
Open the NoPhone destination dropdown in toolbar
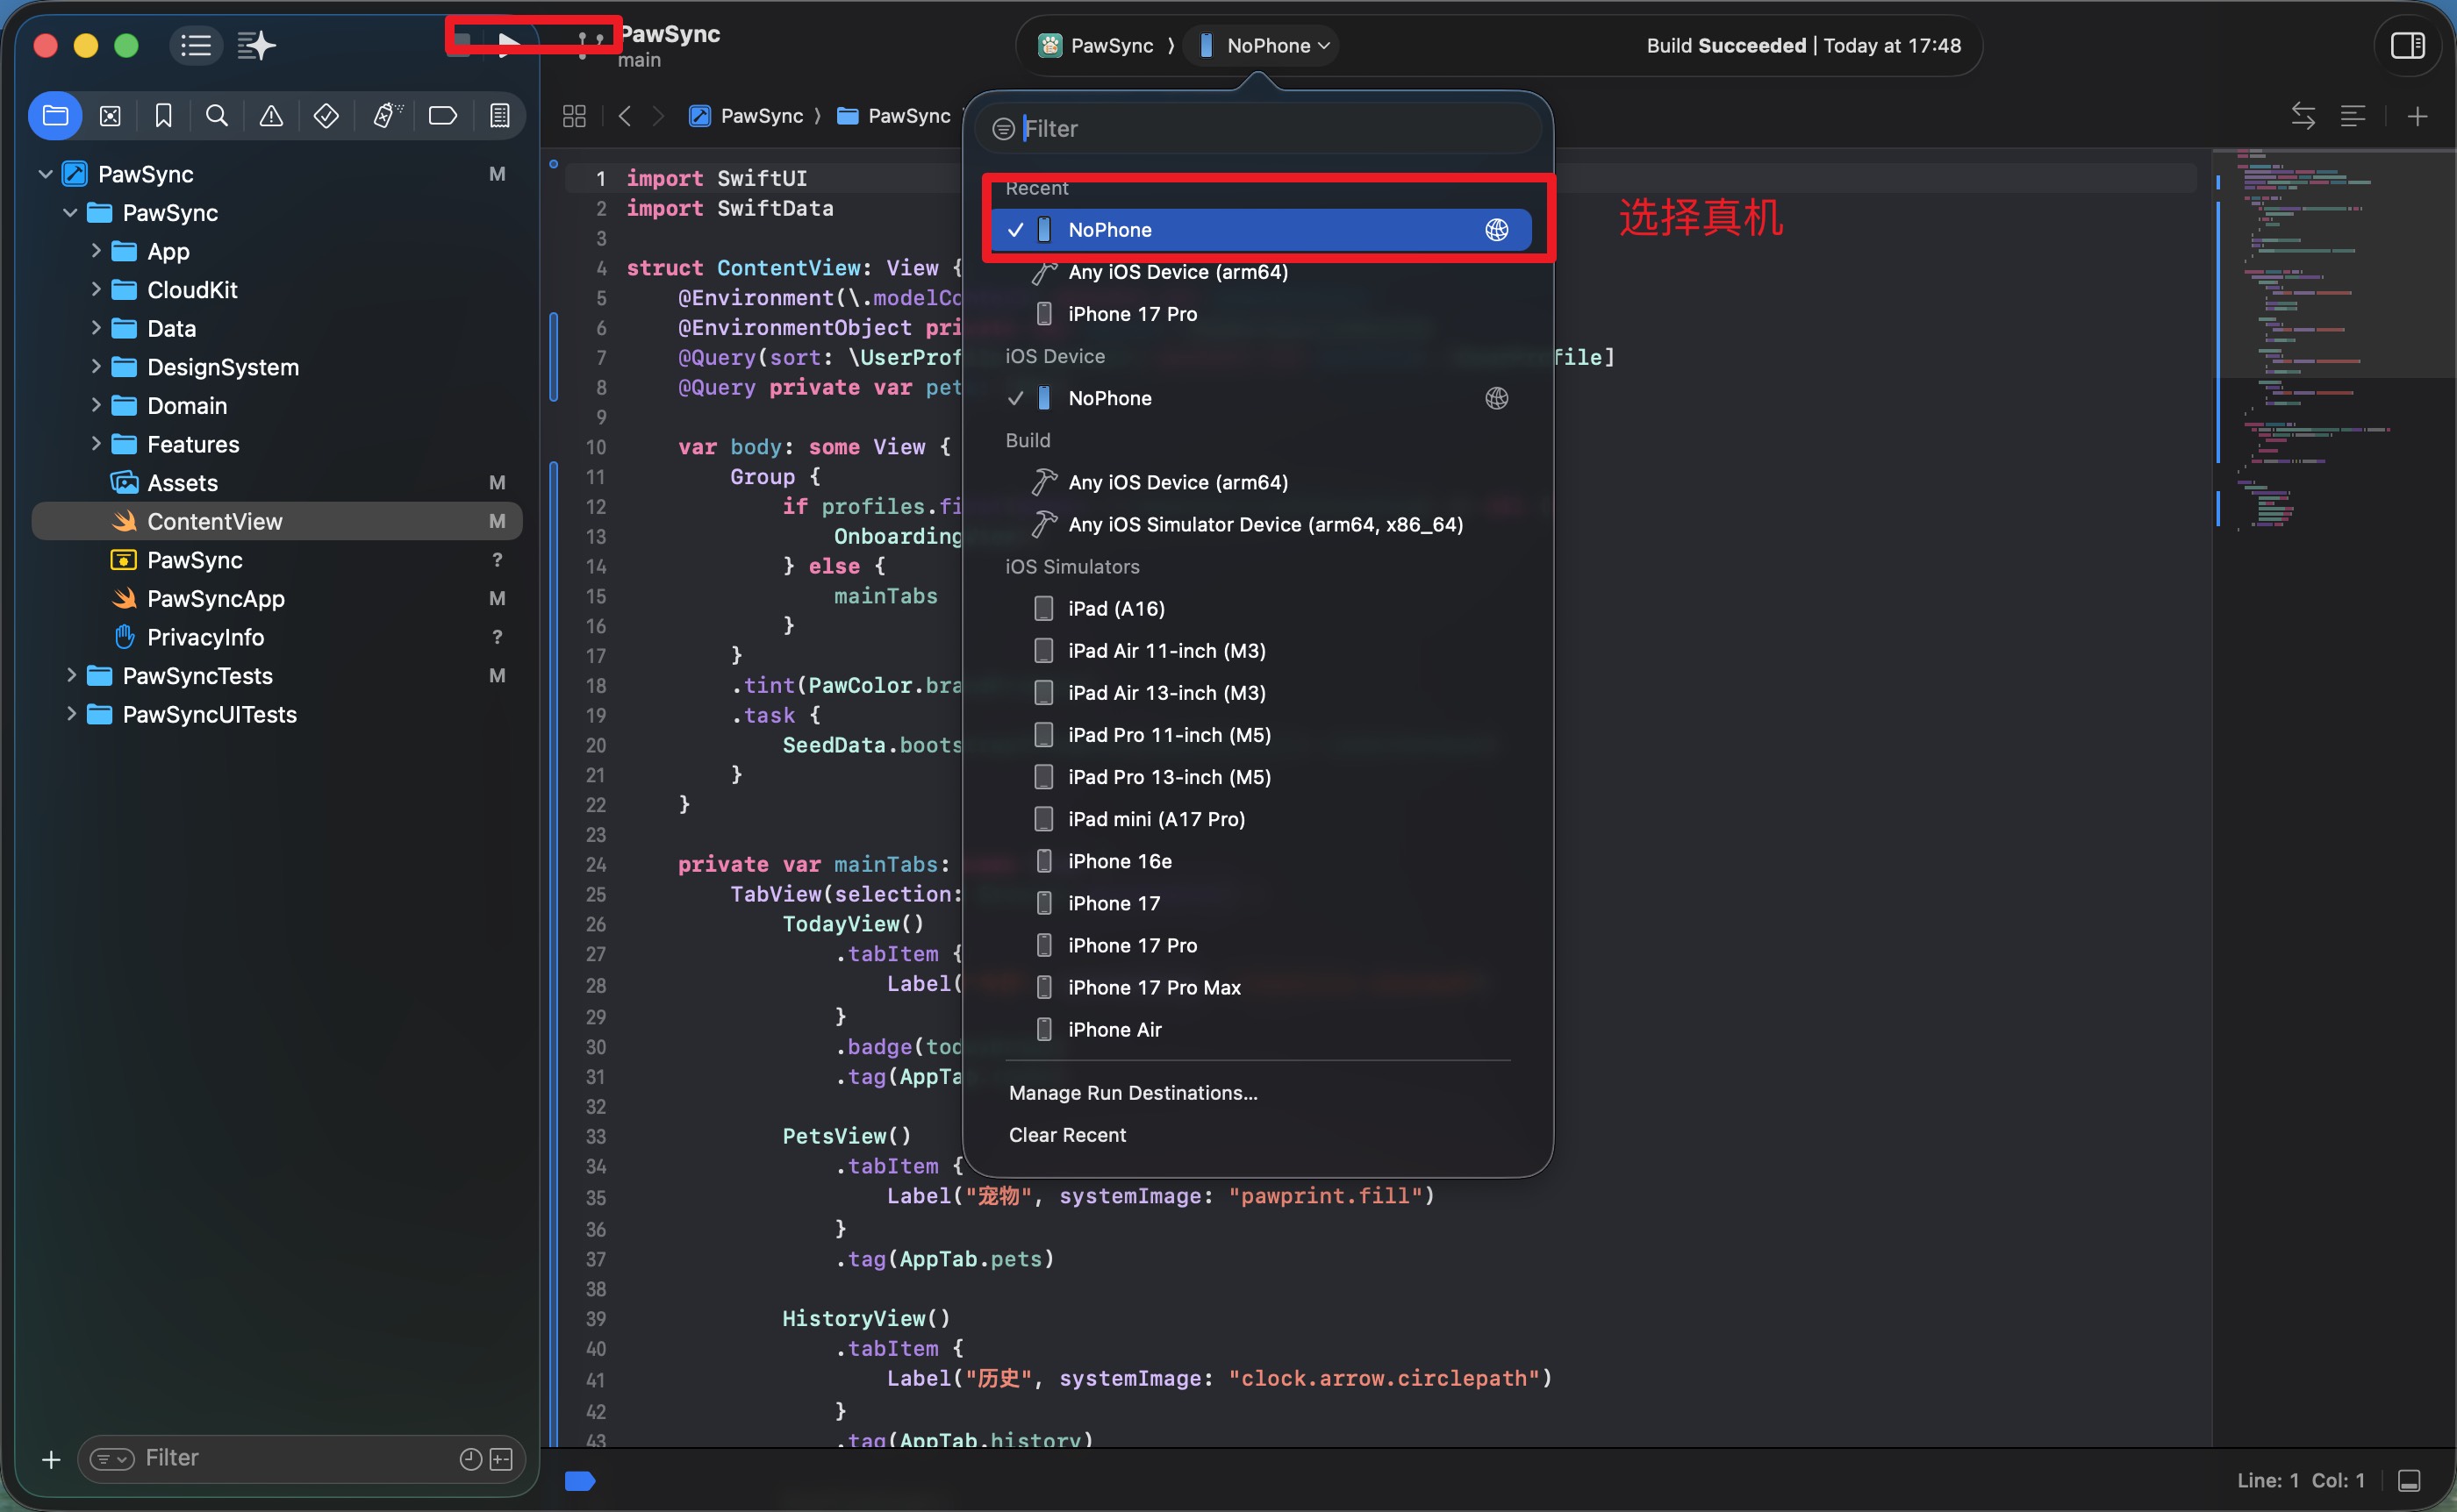tap(1264, 45)
